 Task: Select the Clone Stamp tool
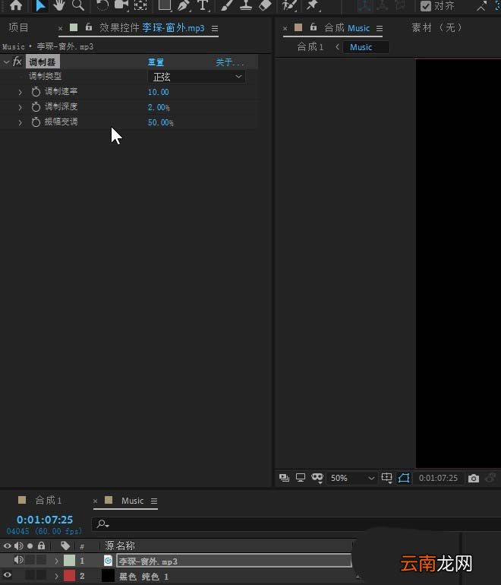point(246,5)
